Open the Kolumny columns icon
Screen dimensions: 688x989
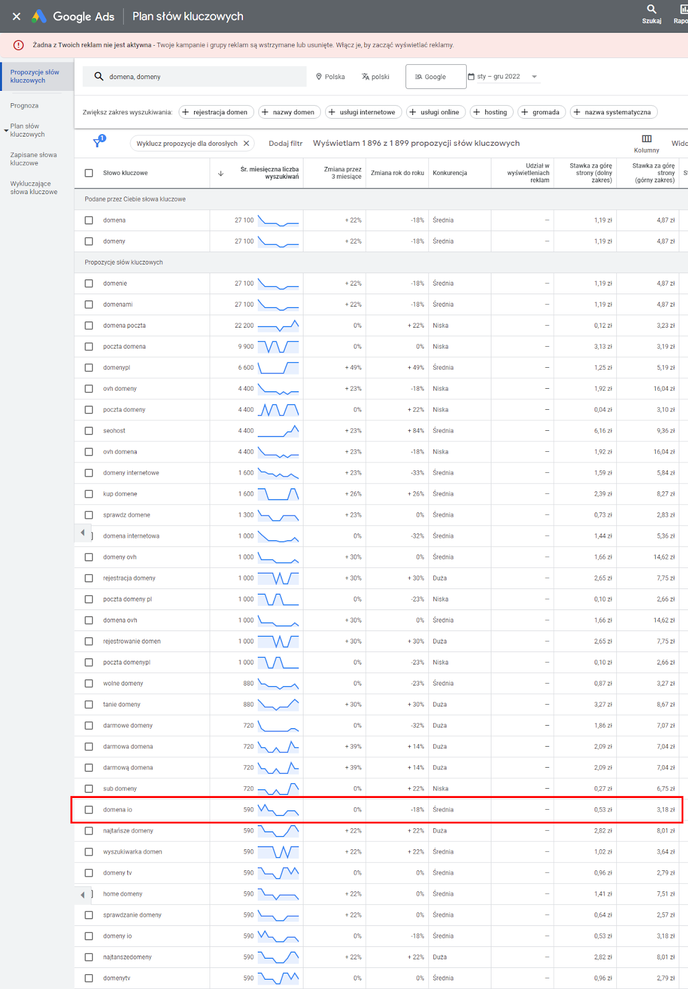click(x=647, y=139)
